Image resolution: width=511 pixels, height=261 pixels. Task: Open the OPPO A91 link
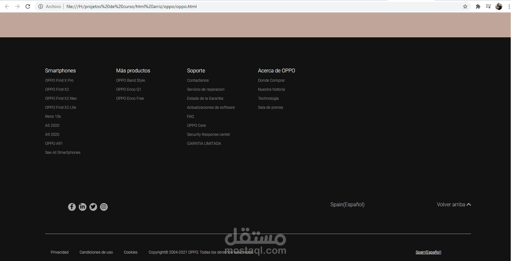(54, 144)
